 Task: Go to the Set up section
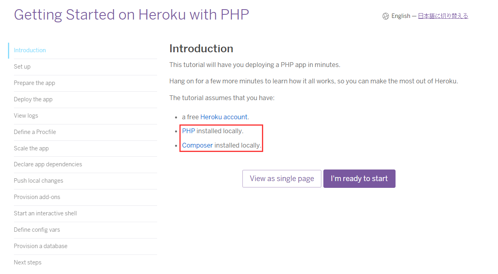[x=22, y=67]
